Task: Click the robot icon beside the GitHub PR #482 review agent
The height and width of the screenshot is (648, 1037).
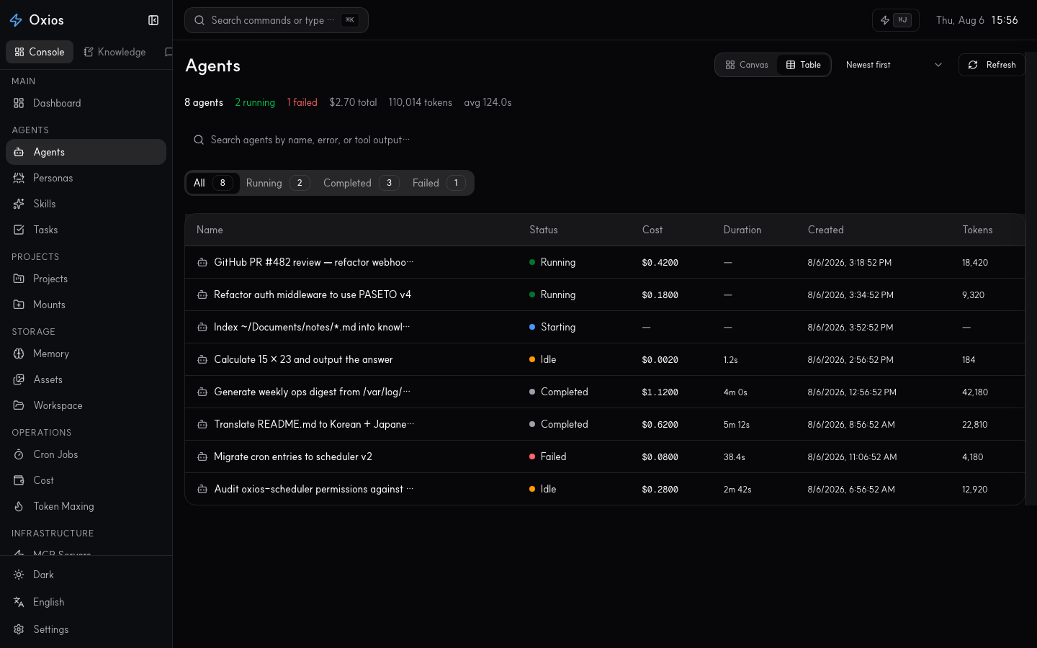Action: pyautogui.click(x=202, y=262)
